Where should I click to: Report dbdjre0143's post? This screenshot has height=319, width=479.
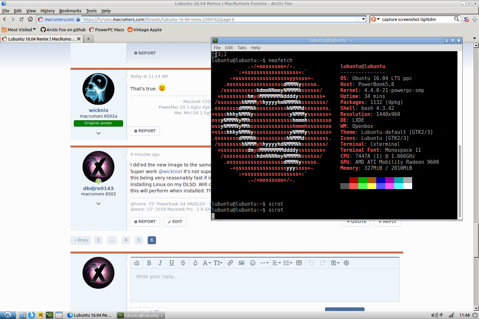145,222
